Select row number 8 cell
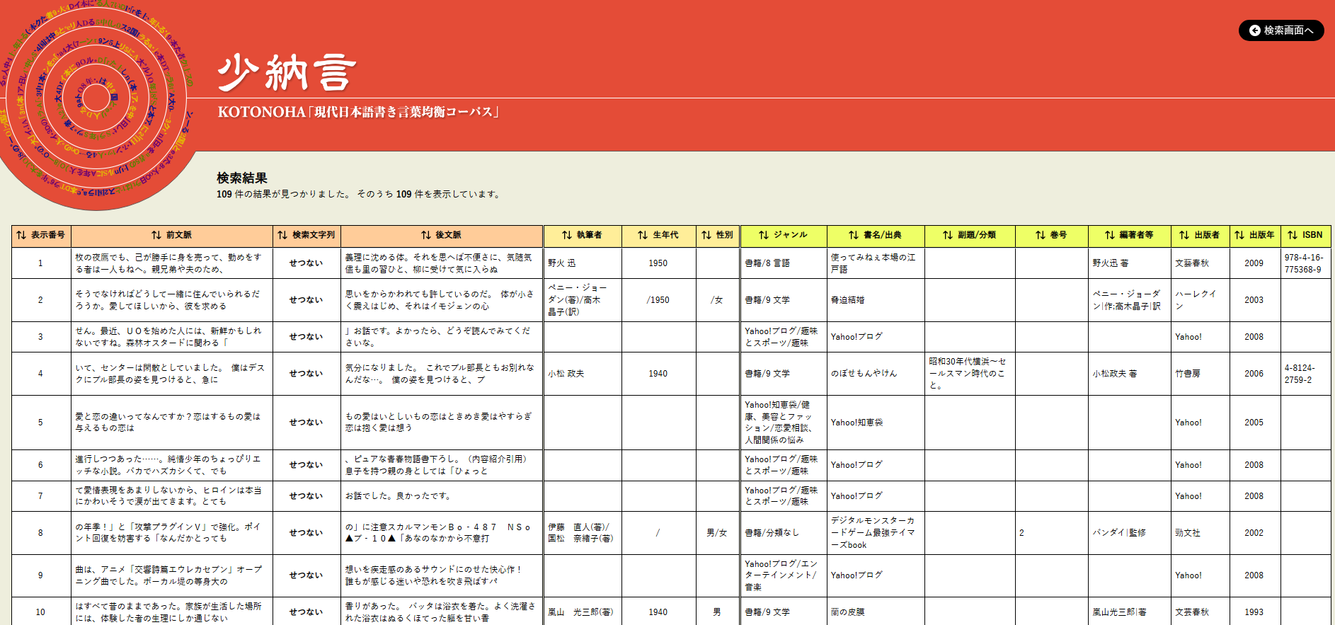The image size is (1335, 625). point(40,533)
